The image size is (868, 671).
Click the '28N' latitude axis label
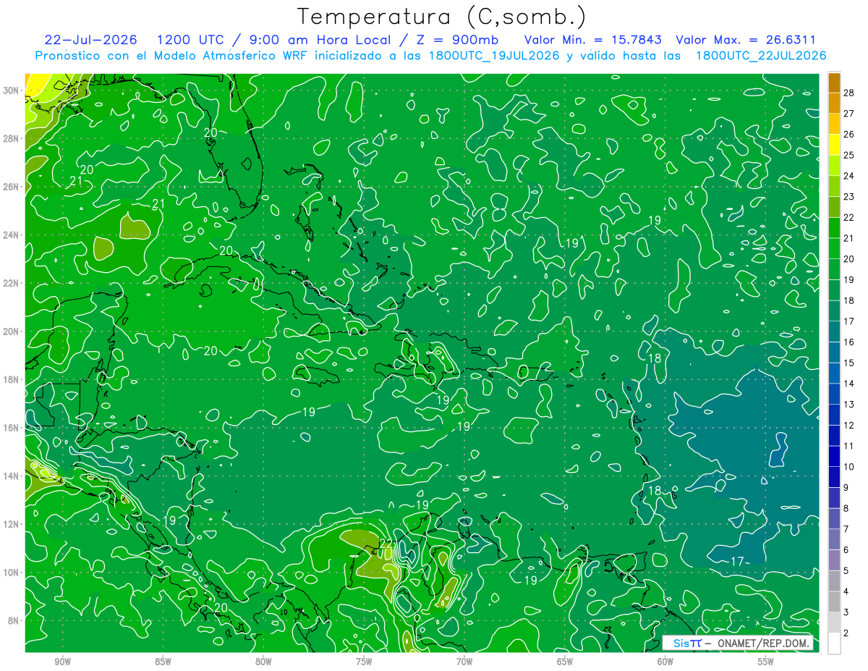click(11, 138)
